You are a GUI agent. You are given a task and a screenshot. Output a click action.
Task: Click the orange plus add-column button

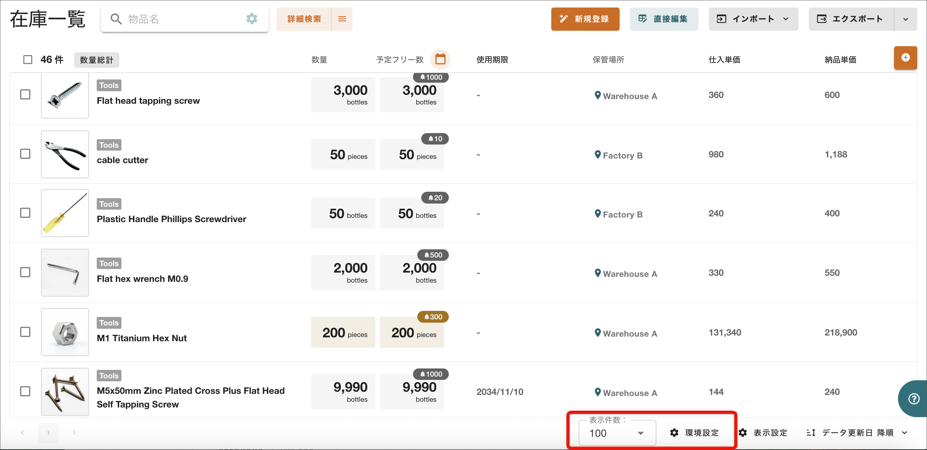tap(905, 58)
